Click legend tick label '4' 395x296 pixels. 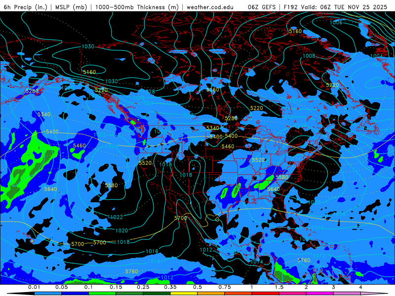point(361,287)
